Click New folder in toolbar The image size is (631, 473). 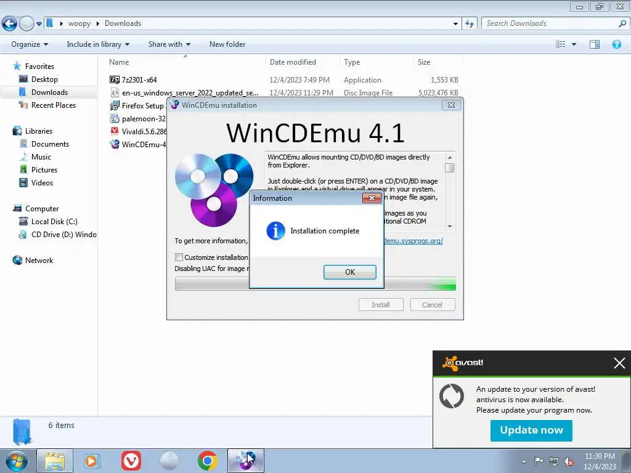(227, 44)
